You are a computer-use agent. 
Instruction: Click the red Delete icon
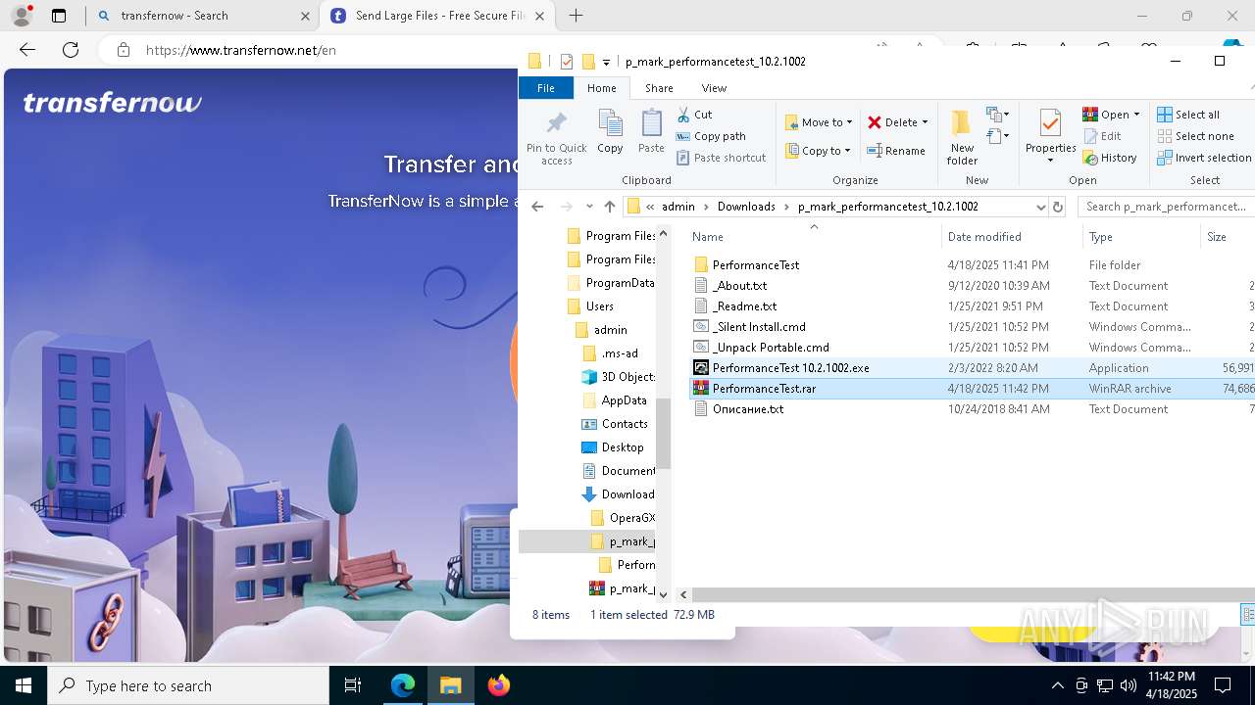pos(875,122)
